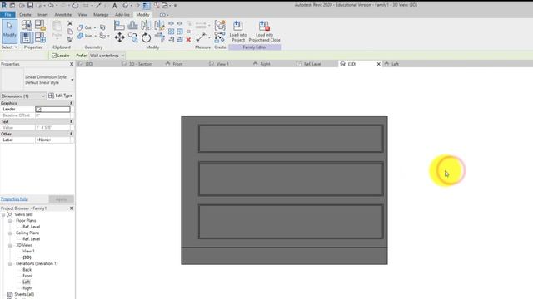
Task: Open the Linear Dimension Style type selector dropdown
Action: point(72,80)
